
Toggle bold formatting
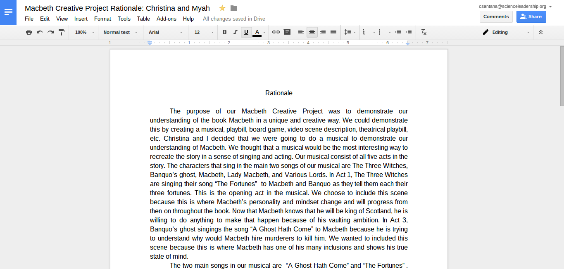coord(225,32)
